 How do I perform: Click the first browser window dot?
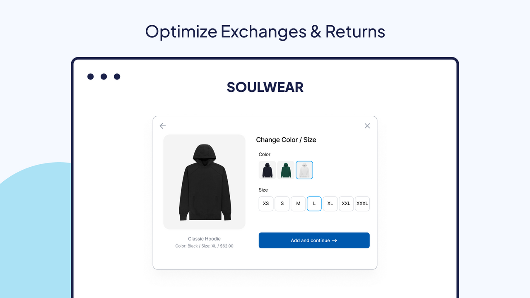(x=90, y=76)
